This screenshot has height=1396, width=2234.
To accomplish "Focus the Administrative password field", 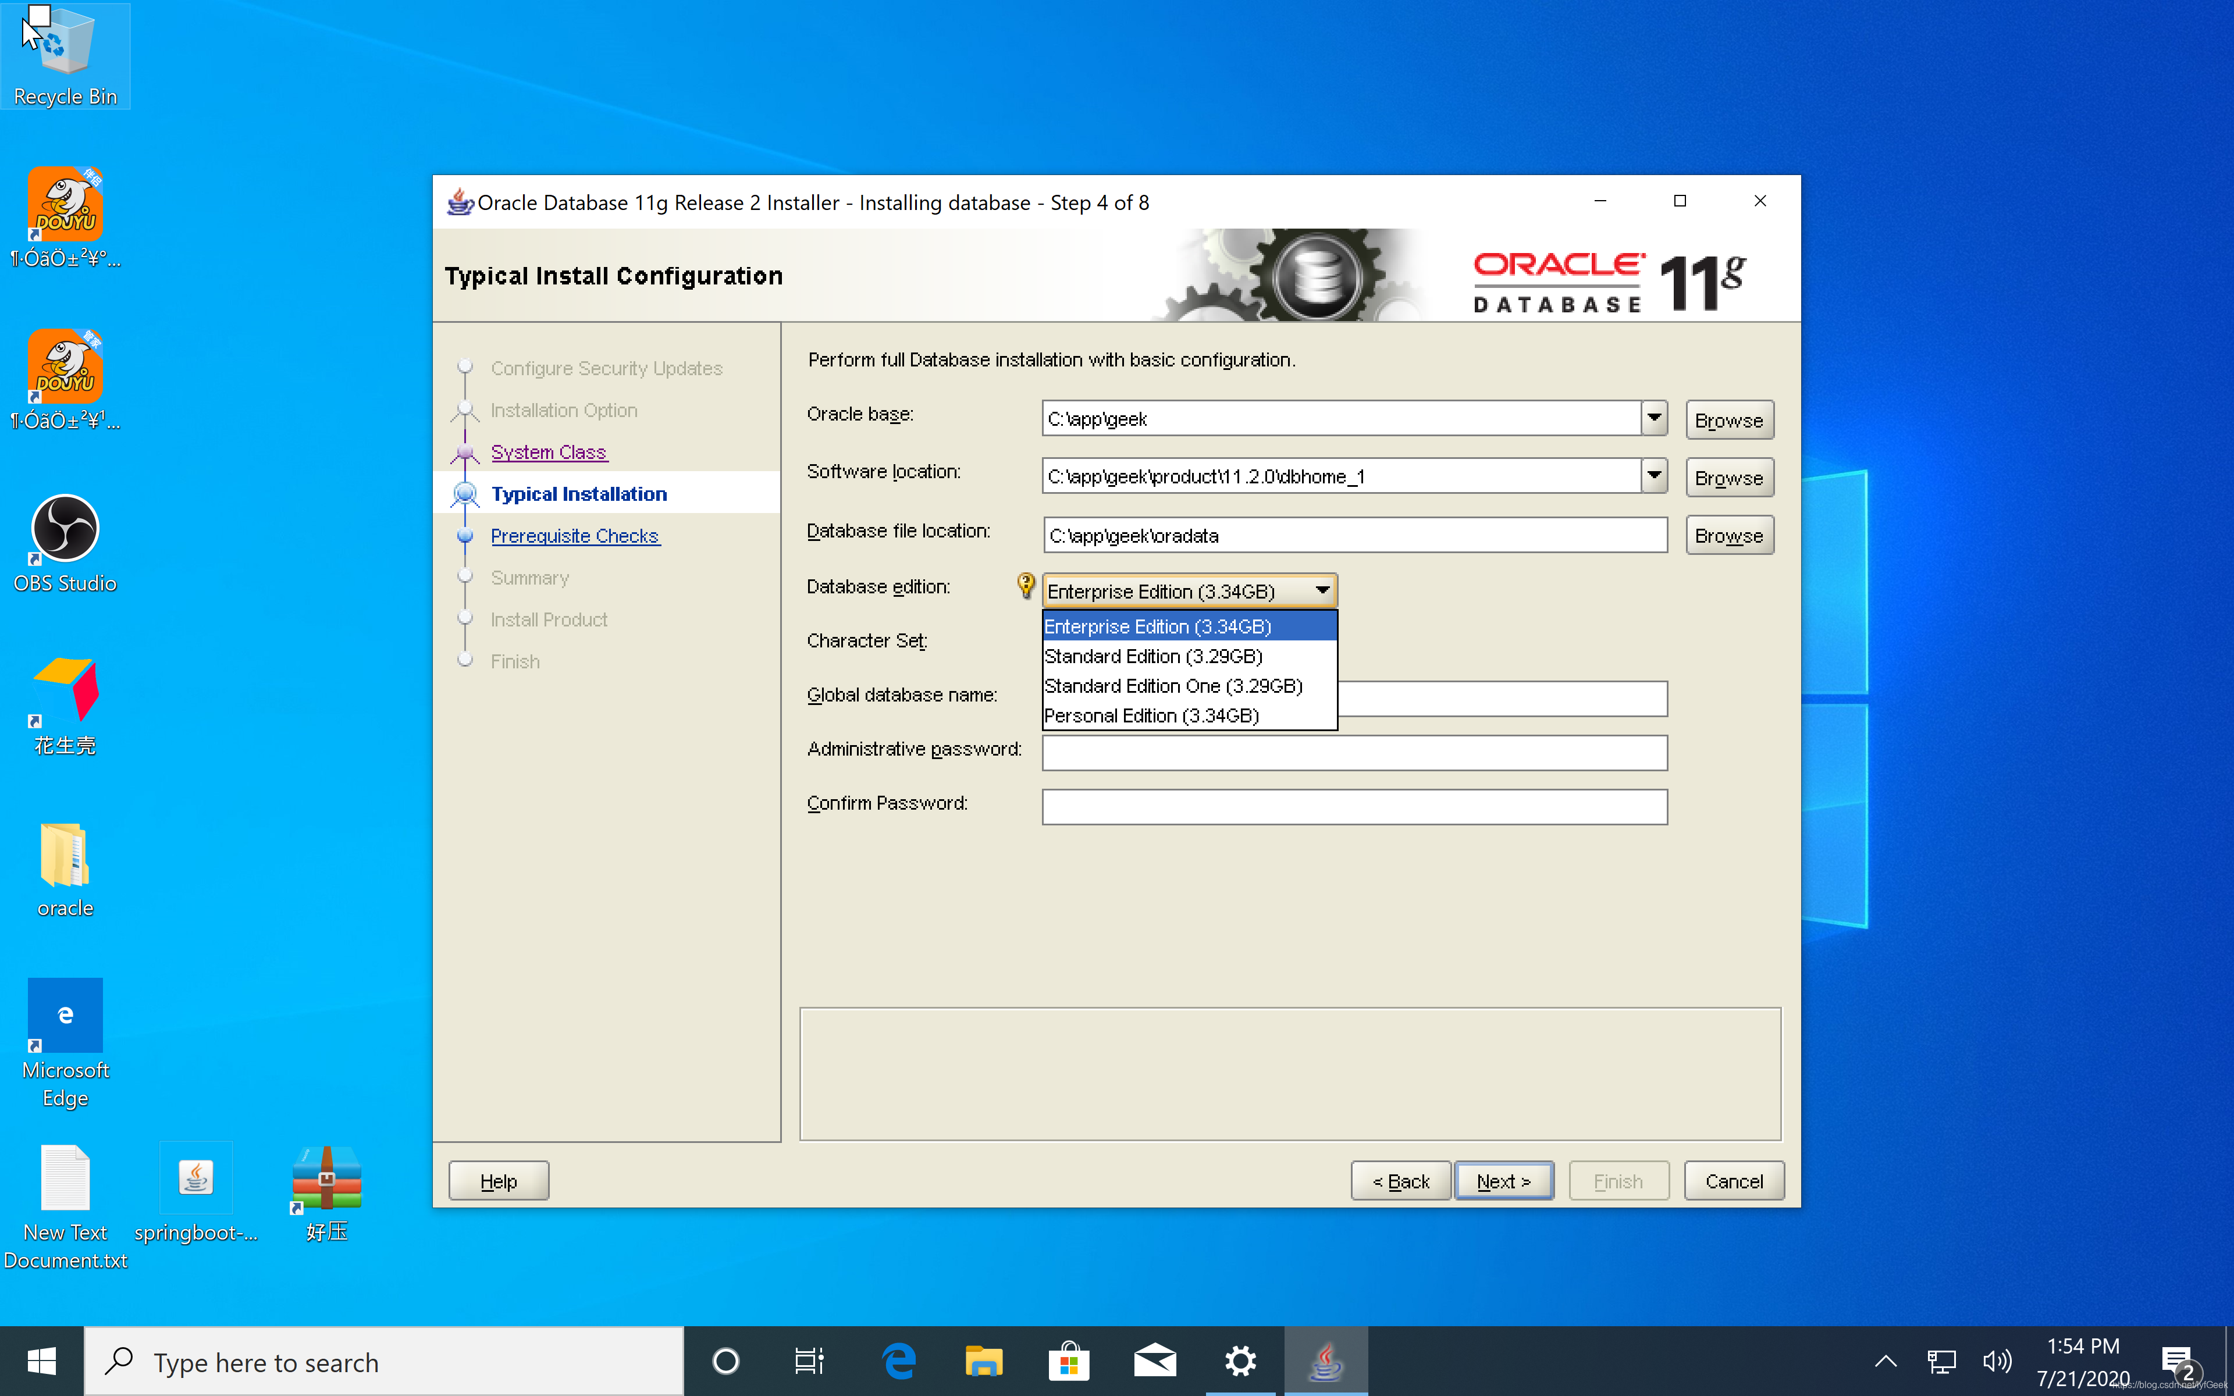I will [x=1354, y=753].
